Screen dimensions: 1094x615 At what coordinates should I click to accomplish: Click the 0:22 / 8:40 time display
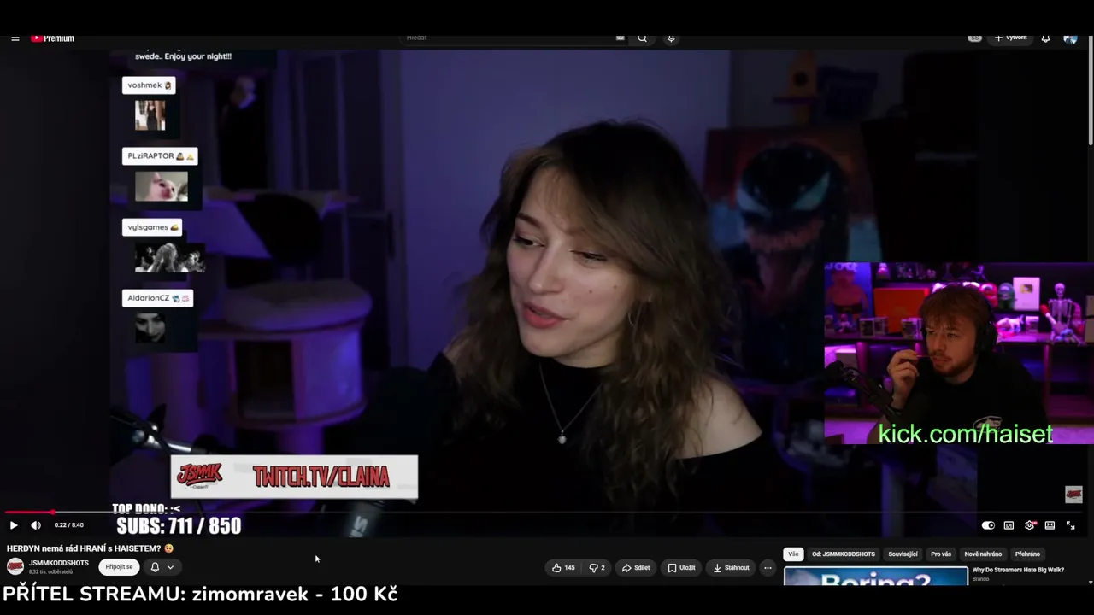click(69, 525)
